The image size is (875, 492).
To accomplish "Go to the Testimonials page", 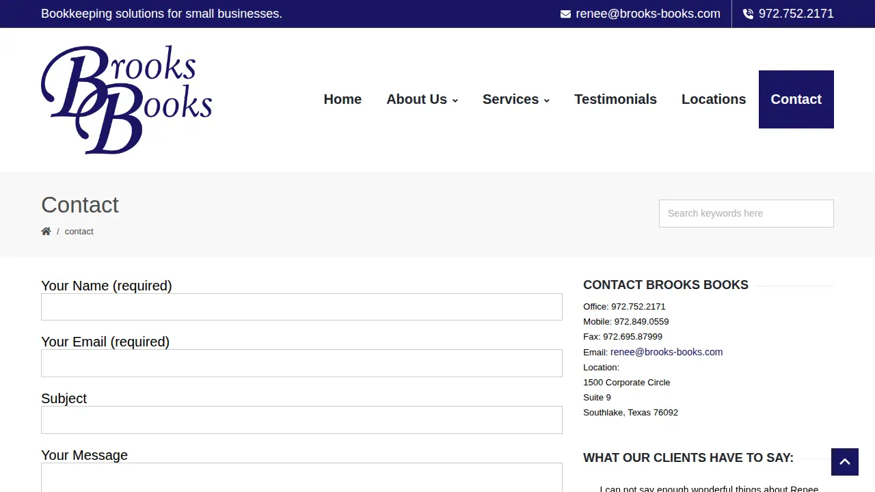I will [x=615, y=99].
